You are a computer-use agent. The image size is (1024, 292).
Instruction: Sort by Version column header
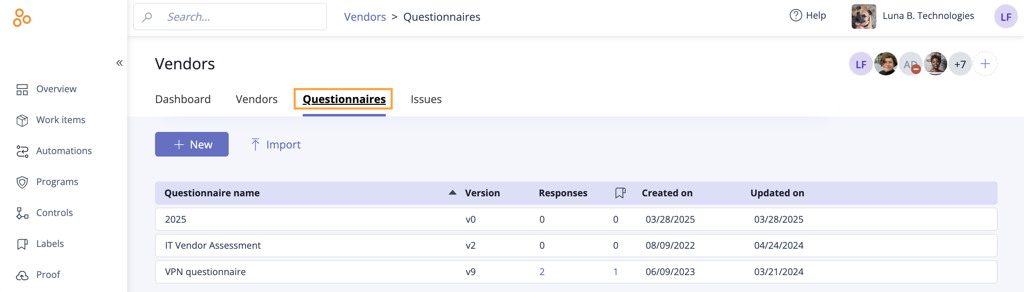[482, 193]
